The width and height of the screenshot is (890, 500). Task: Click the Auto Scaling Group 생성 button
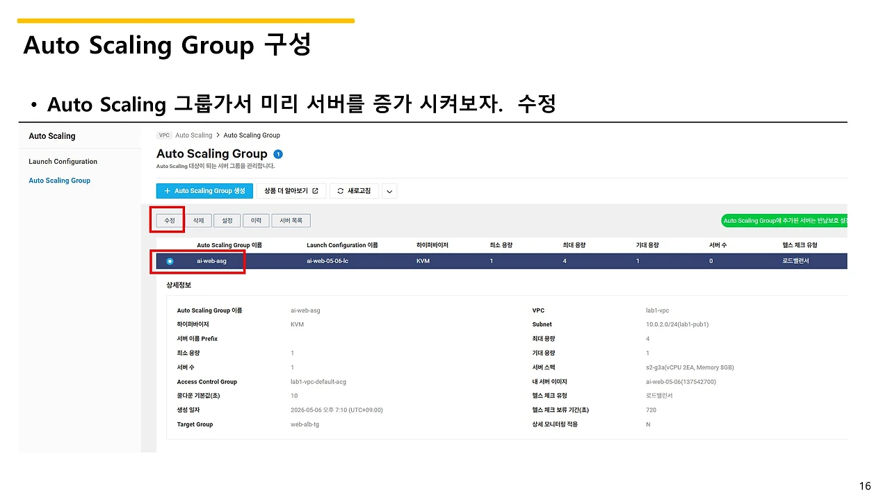204,191
